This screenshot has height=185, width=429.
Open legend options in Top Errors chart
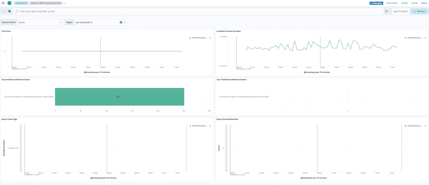210,38
